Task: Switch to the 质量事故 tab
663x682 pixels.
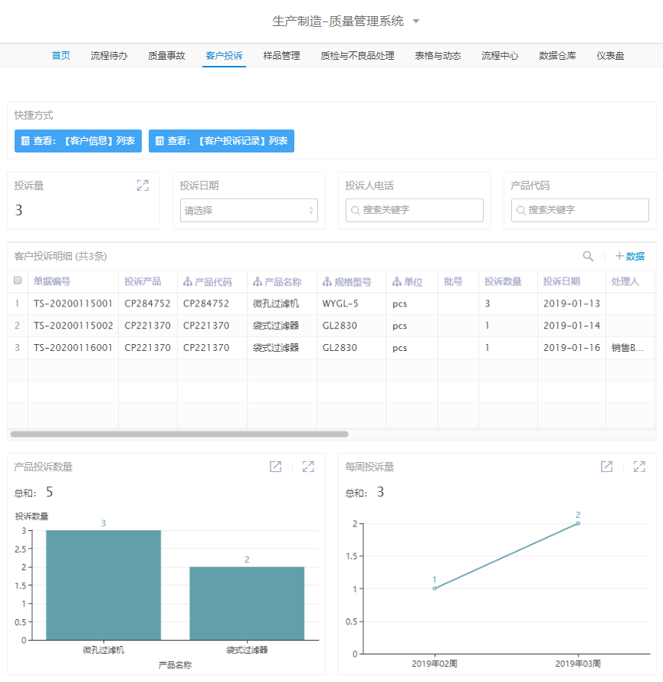Action: (166, 56)
